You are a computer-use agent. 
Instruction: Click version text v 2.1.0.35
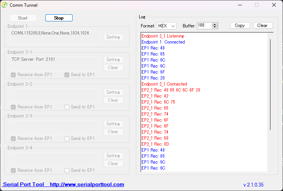click(253, 185)
